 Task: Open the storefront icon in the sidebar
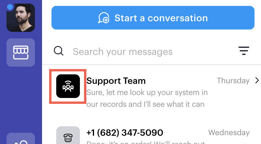(21, 53)
